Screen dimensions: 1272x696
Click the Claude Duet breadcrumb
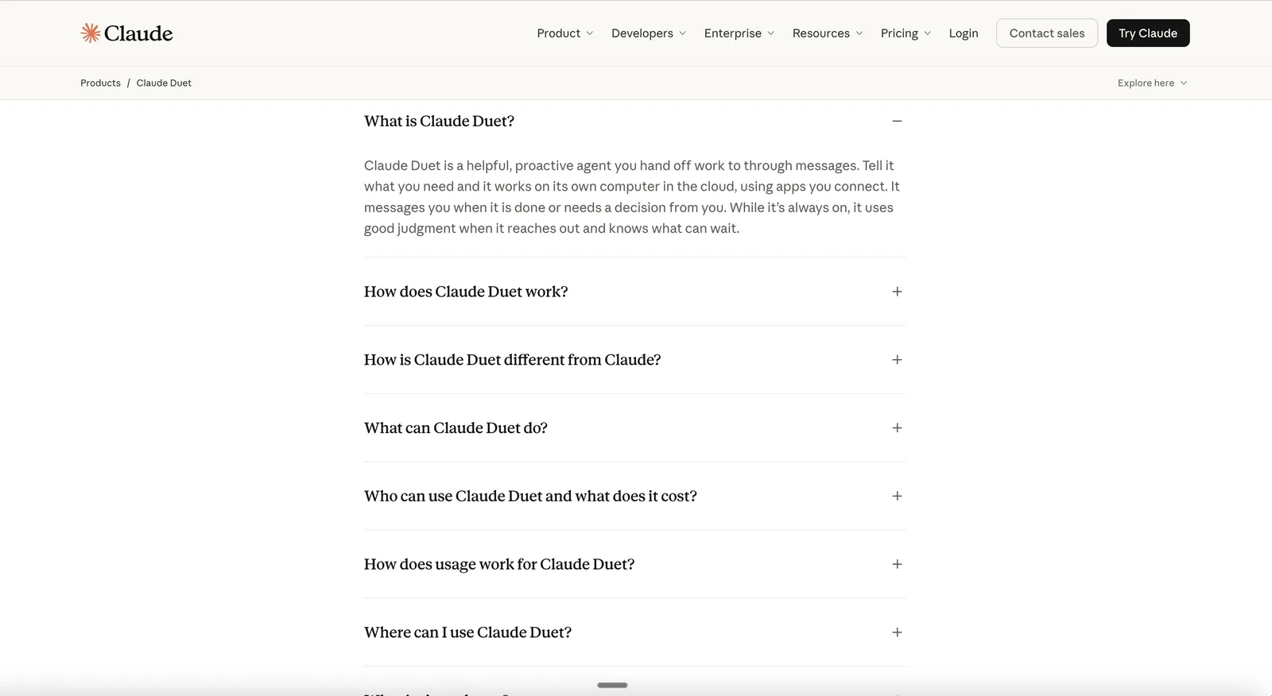point(164,83)
